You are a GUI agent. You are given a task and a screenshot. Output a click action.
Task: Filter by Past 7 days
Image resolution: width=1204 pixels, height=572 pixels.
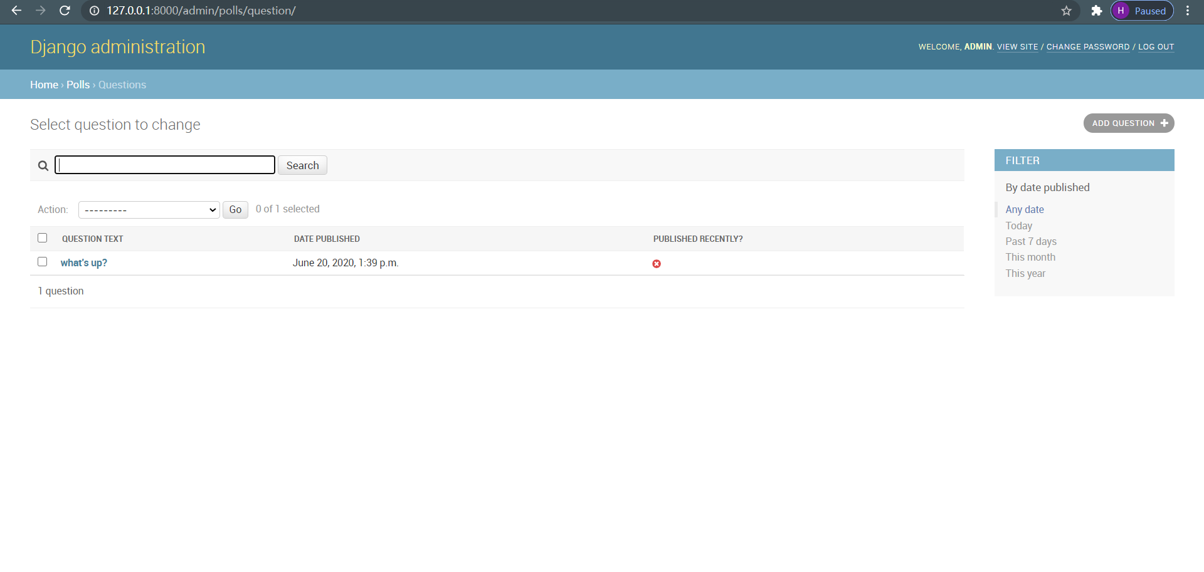pyautogui.click(x=1031, y=241)
